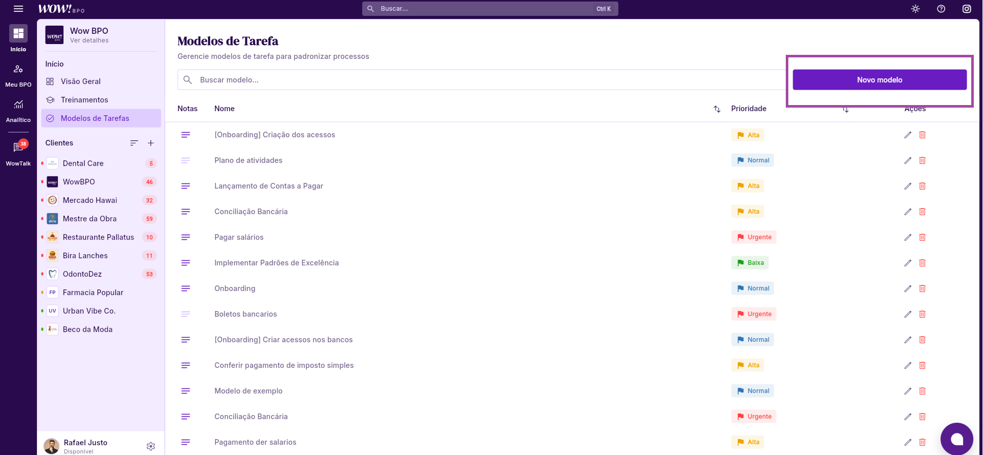This screenshot has width=983, height=455.
Task: Add a new client with plus icon
Action: 151,143
